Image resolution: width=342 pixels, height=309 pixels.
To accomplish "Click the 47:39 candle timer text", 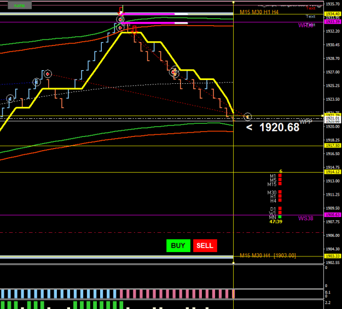I will tap(276, 222).
